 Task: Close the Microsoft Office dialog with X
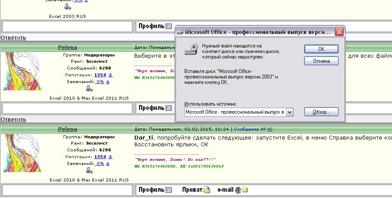point(339,32)
